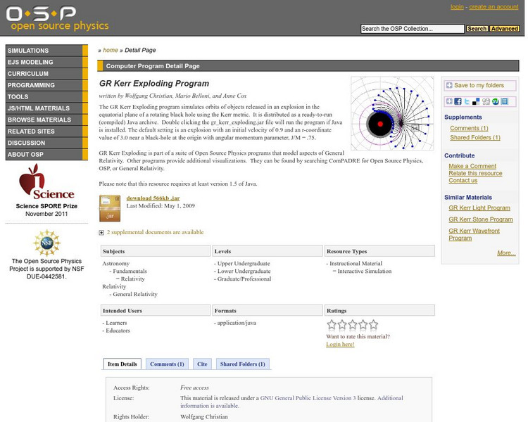This screenshot has width=528, height=422.
Task: Click the Make a Comment link
Action: click(472, 166)
